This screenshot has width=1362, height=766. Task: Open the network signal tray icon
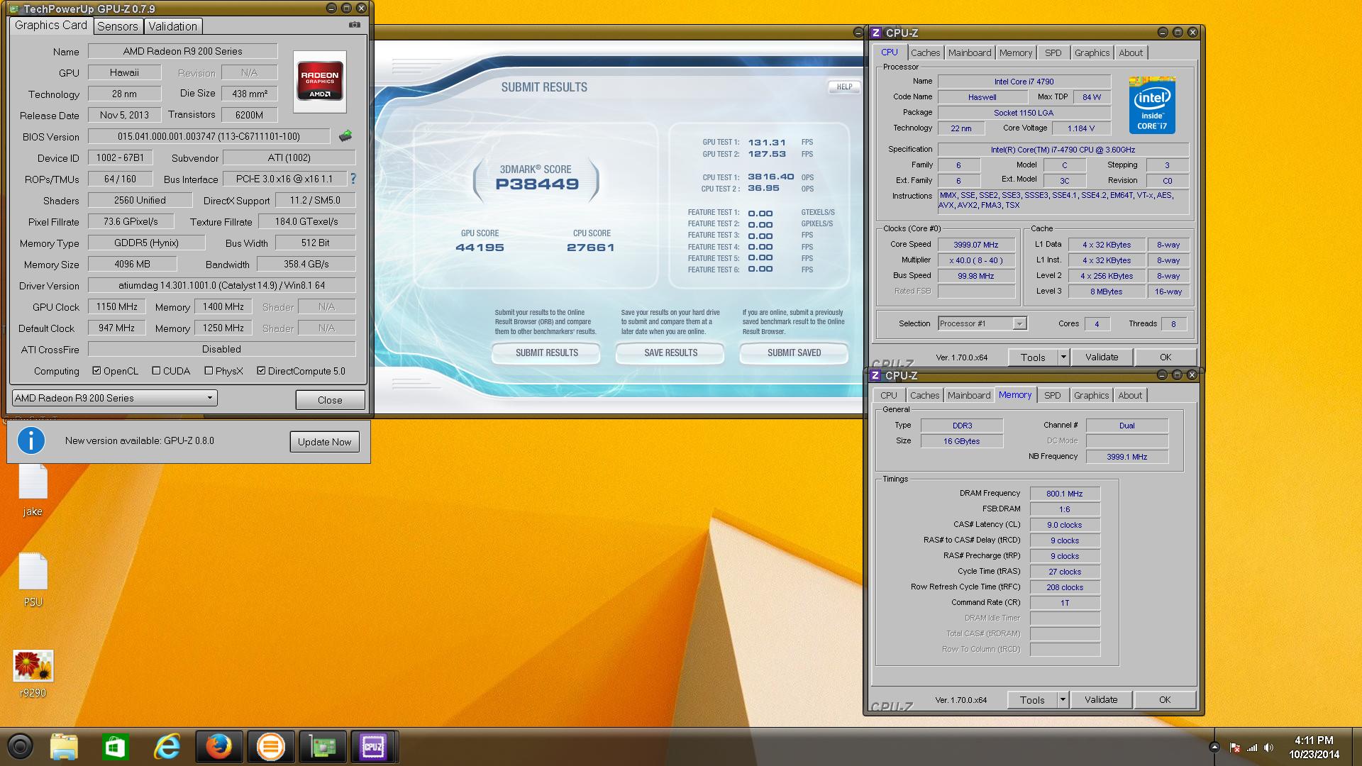point(1252,748)
